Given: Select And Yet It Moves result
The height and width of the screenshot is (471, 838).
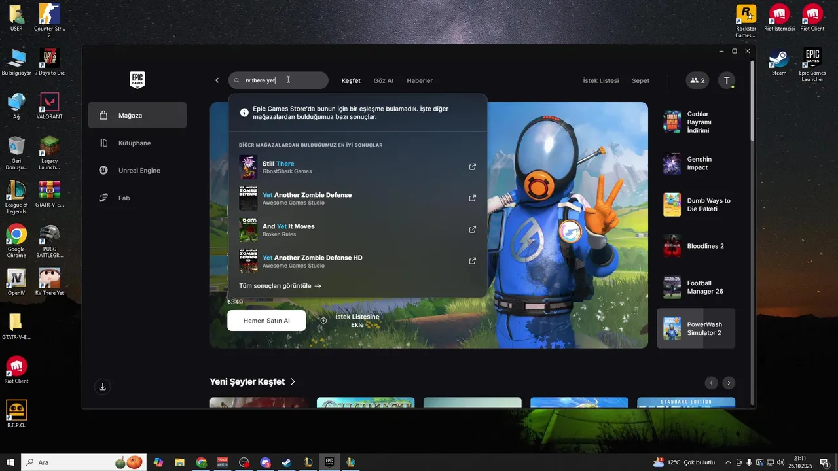Looking at the screenshot, I should click(x=357, y=230).
